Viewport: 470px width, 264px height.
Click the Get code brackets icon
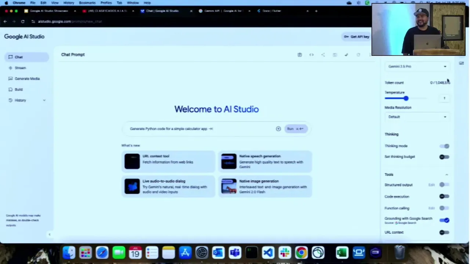311,55
